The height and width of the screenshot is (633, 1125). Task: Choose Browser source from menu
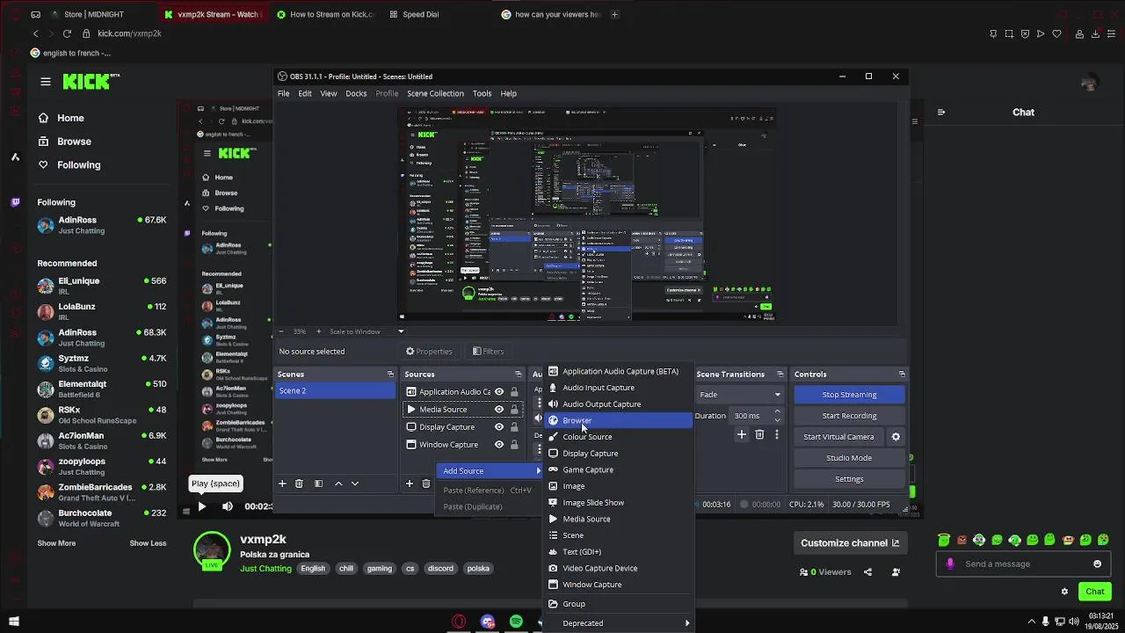(x=618, y=420)
